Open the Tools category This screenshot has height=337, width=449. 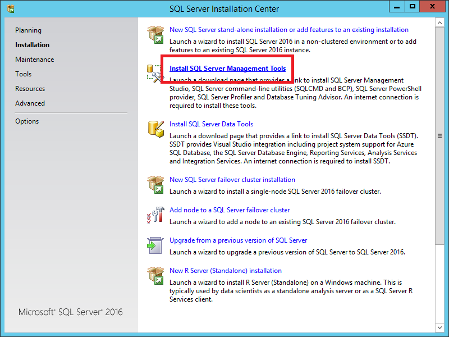pyautogui.click(x=24, y=74)
